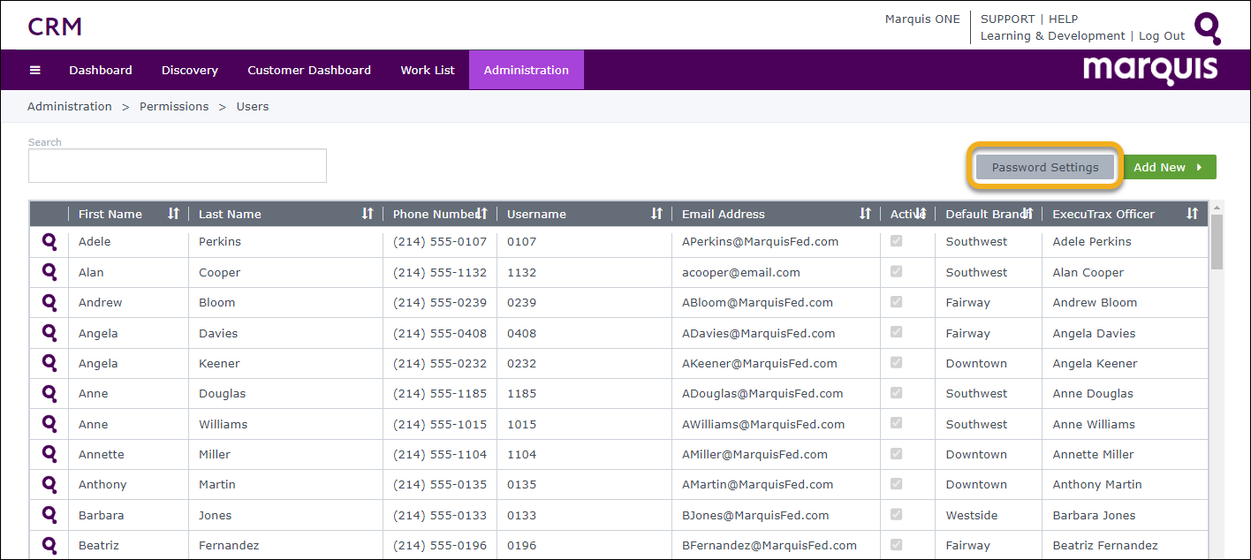Screen dimensions: 1251x560
Task: Click email APerkins@MarquisFed.com
Action: click(x=760, y=241)
